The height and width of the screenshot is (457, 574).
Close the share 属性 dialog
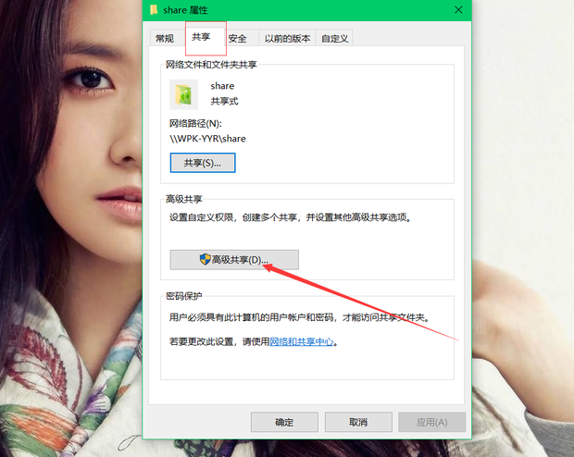coord(458,10)
